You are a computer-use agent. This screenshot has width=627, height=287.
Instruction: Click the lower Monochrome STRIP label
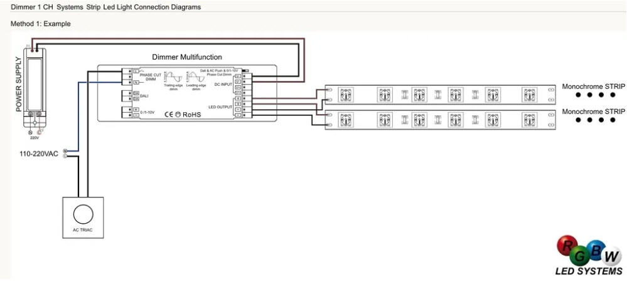(x=593, y=111)
